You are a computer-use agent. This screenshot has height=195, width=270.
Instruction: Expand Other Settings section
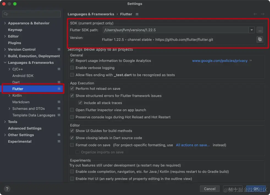(5, 135)
